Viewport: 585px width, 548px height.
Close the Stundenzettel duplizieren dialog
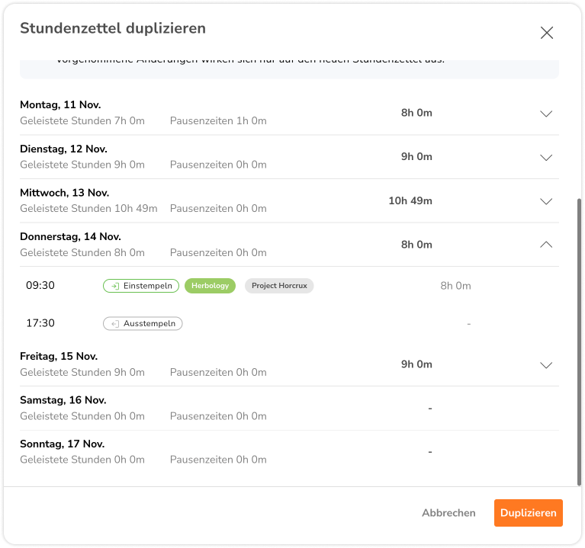coord(547,33)
